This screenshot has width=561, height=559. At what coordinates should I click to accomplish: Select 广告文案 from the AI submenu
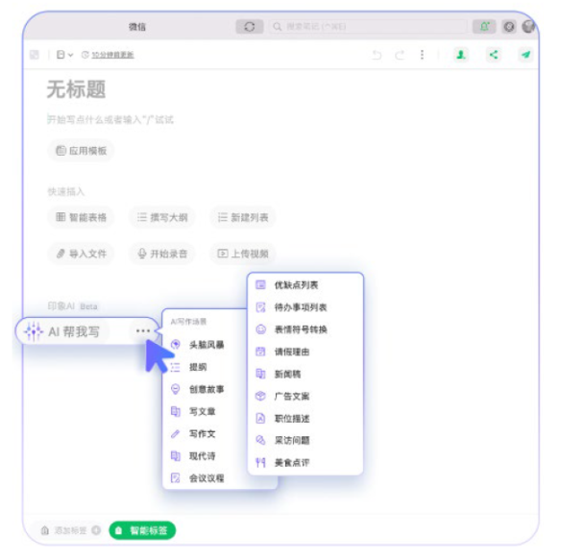click(292, 397)
